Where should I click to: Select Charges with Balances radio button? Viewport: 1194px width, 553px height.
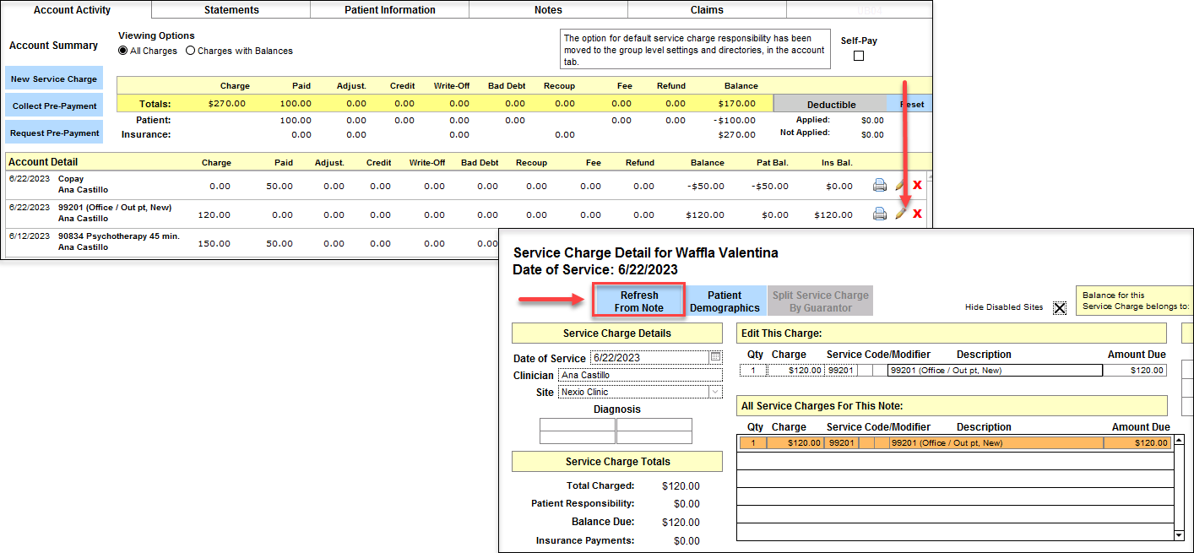(190, 51)
